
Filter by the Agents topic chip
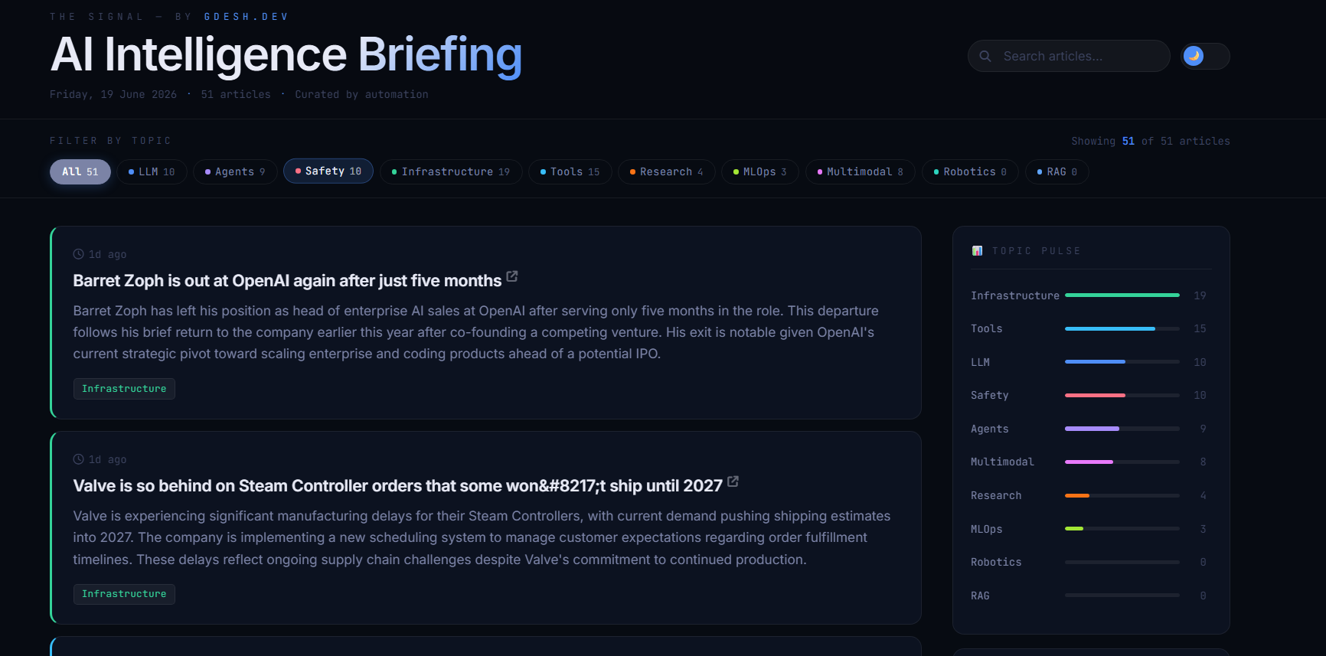pyautogui.click(x=235, y=171)
